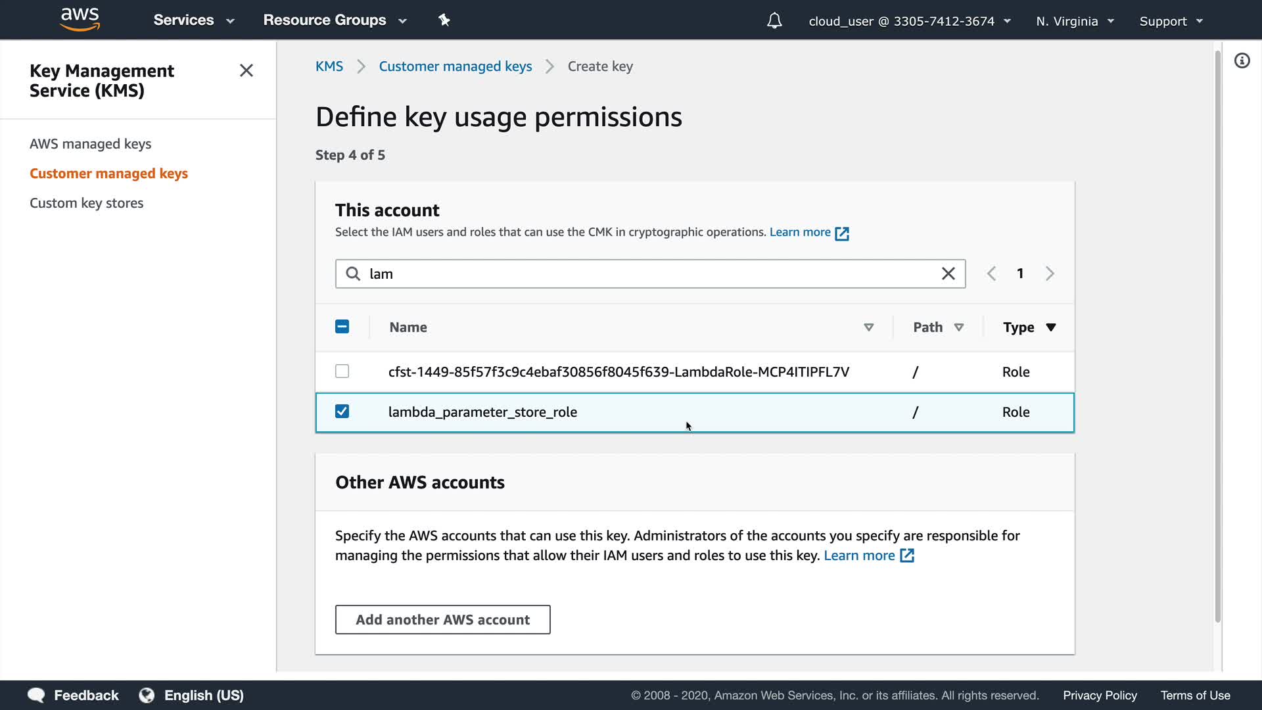Screen dimensions: 1262x710
Task: Clear the search field with the X icon
Action: pyautogui.click(x=948, y=274)
